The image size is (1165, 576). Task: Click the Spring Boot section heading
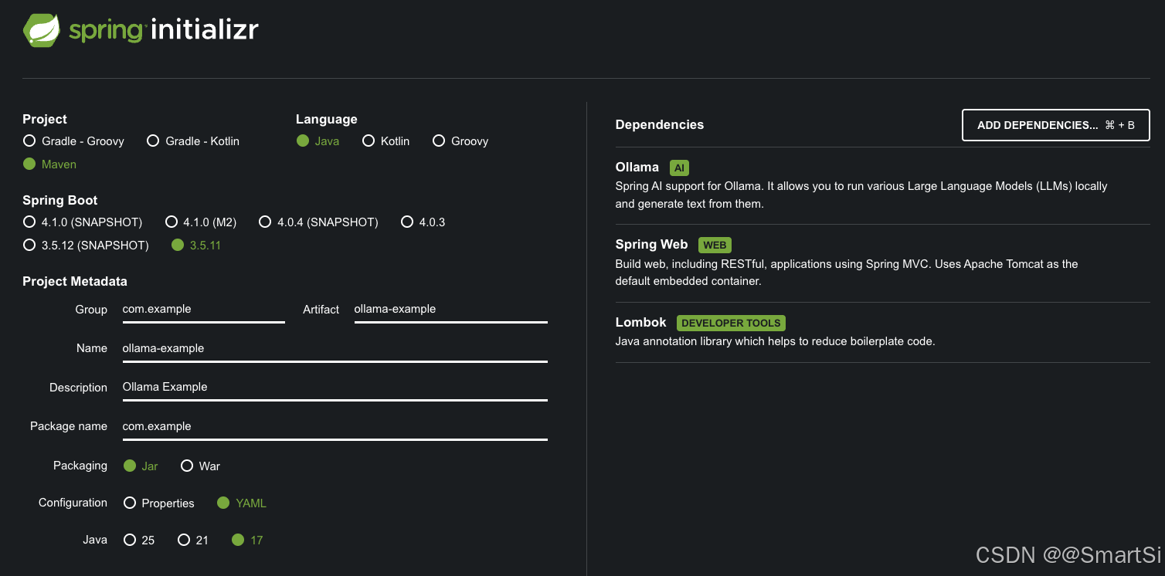point(60,201)
